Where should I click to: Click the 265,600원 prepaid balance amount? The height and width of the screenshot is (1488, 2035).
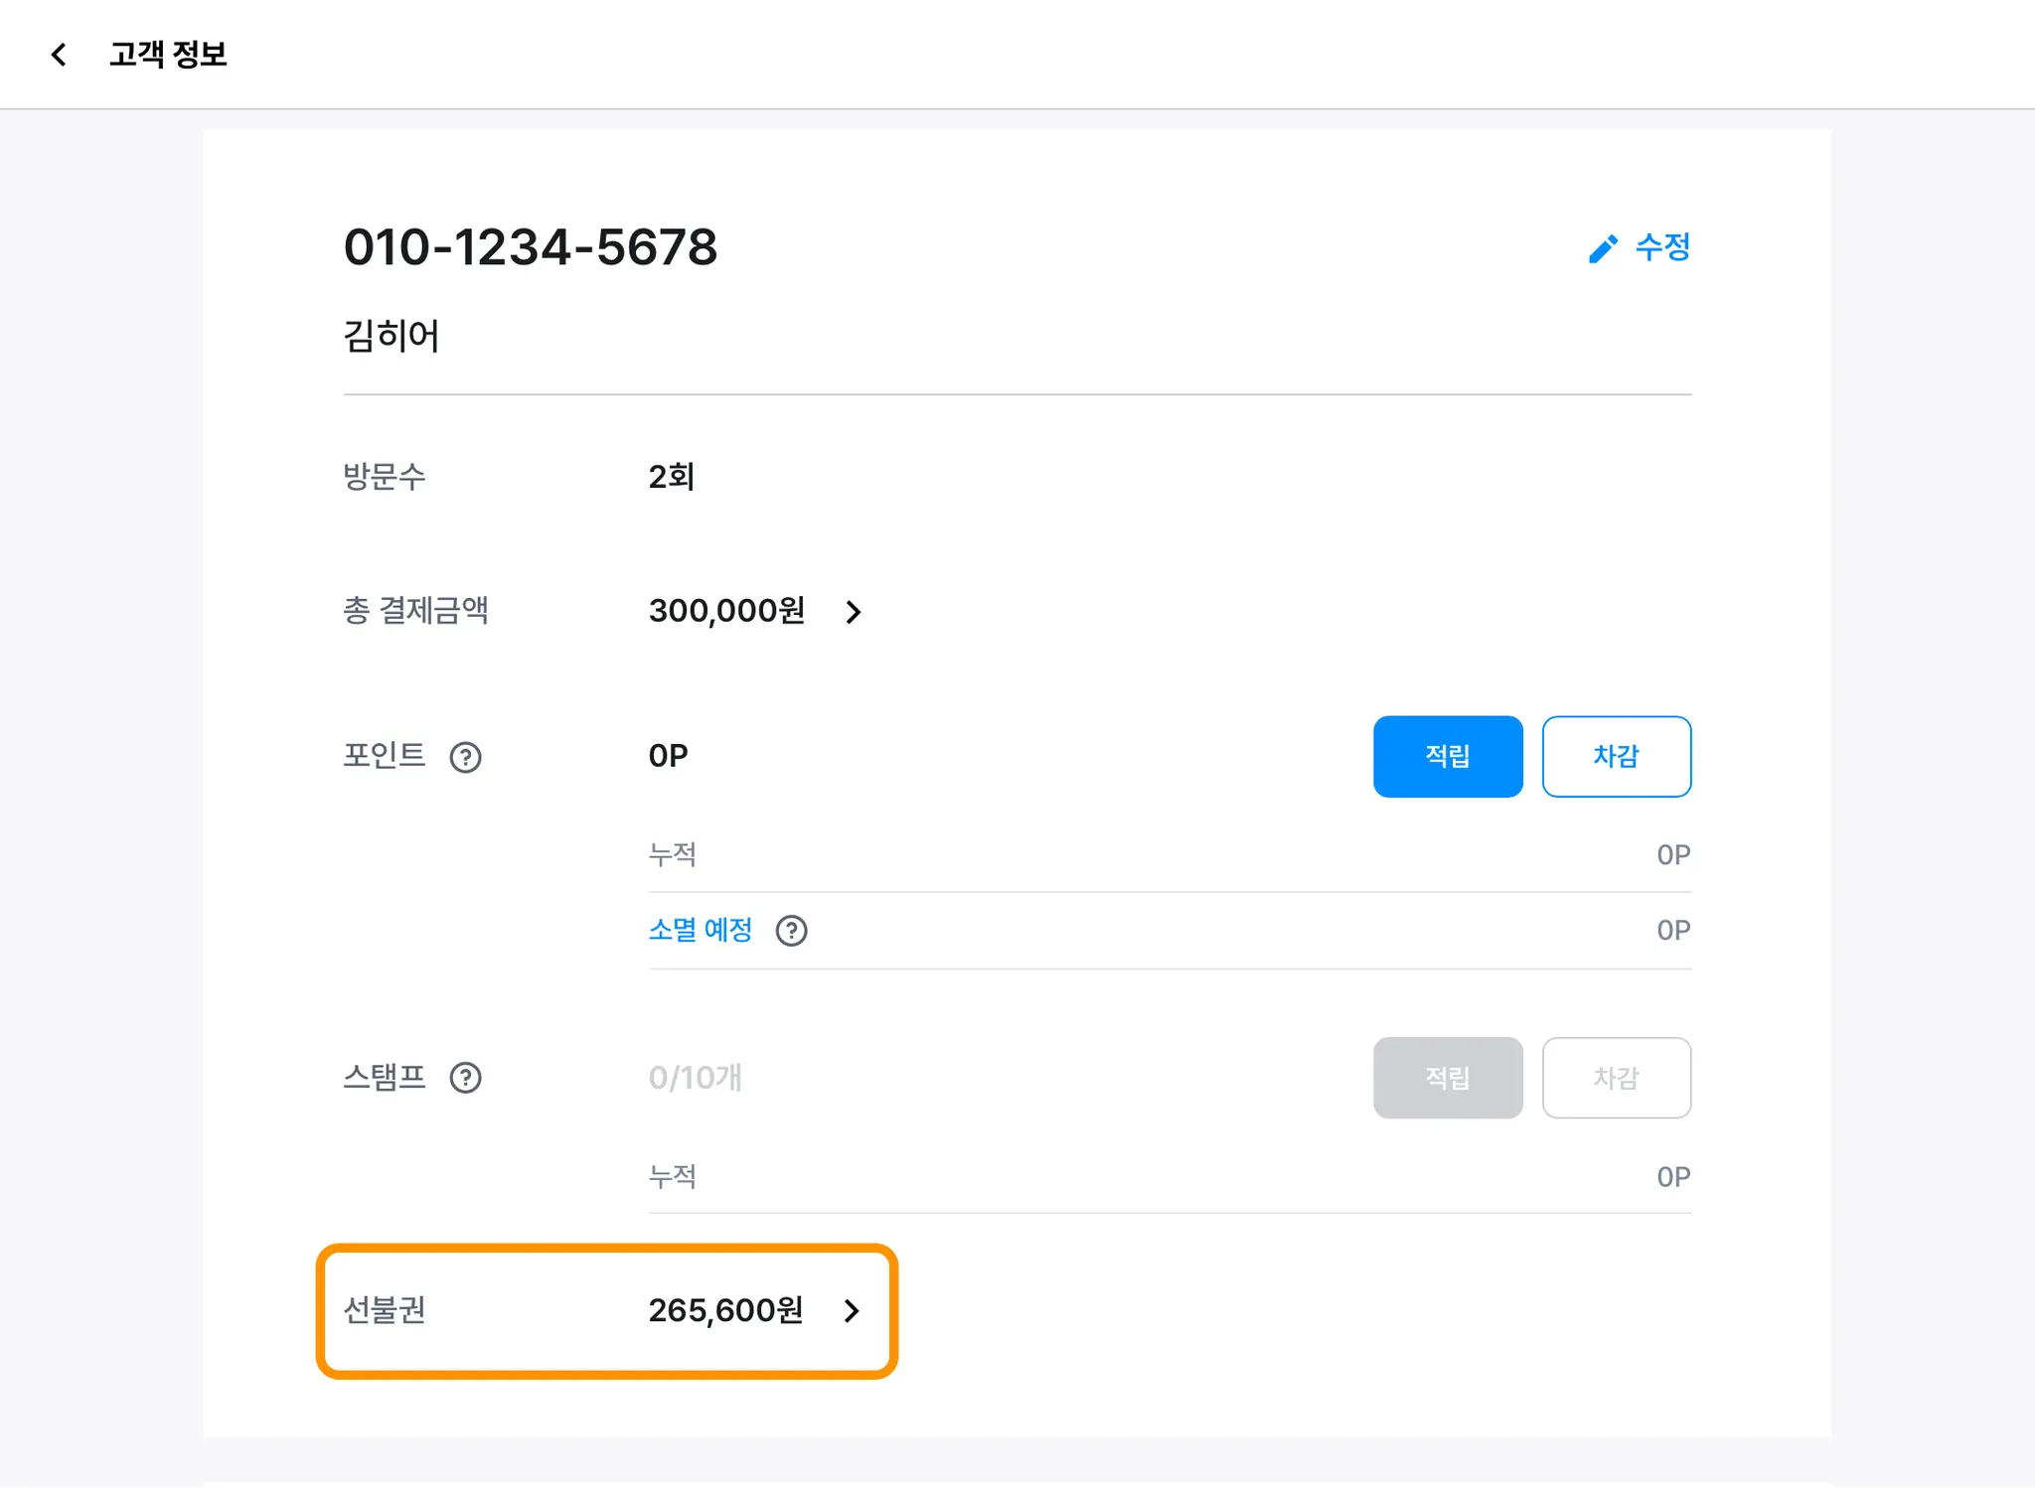725,1311
